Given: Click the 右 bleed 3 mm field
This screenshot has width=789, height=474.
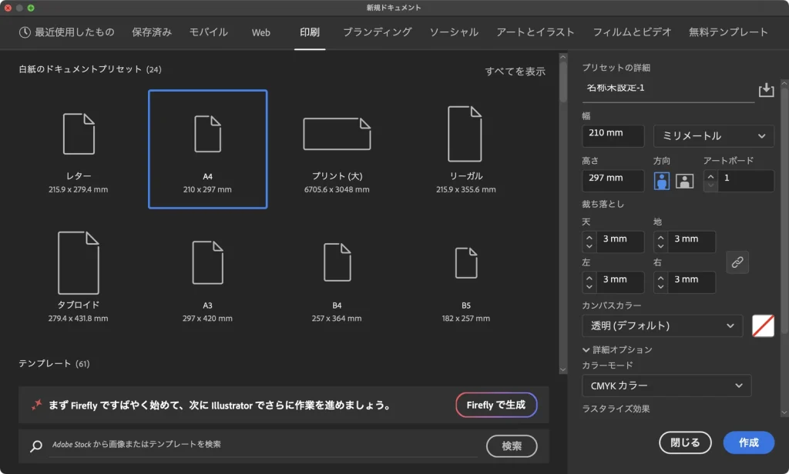Looking at the screenshot, I should point(693,282).
